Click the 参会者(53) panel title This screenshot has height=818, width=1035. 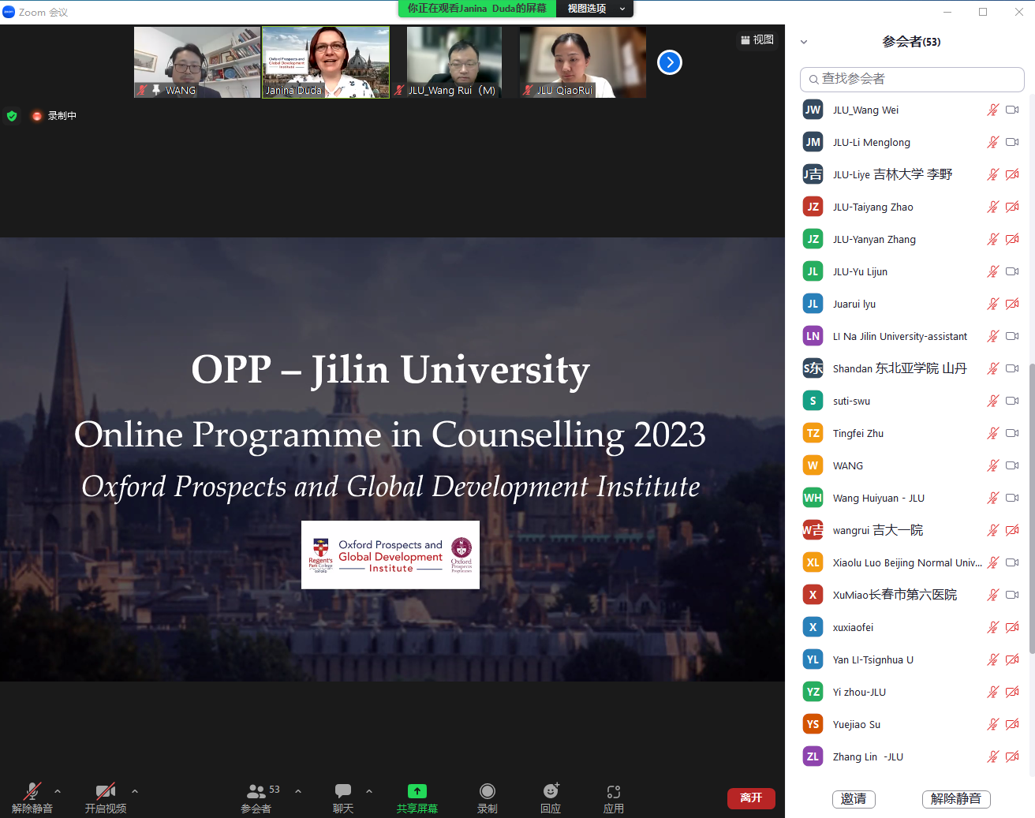click(x=911, y=42)
